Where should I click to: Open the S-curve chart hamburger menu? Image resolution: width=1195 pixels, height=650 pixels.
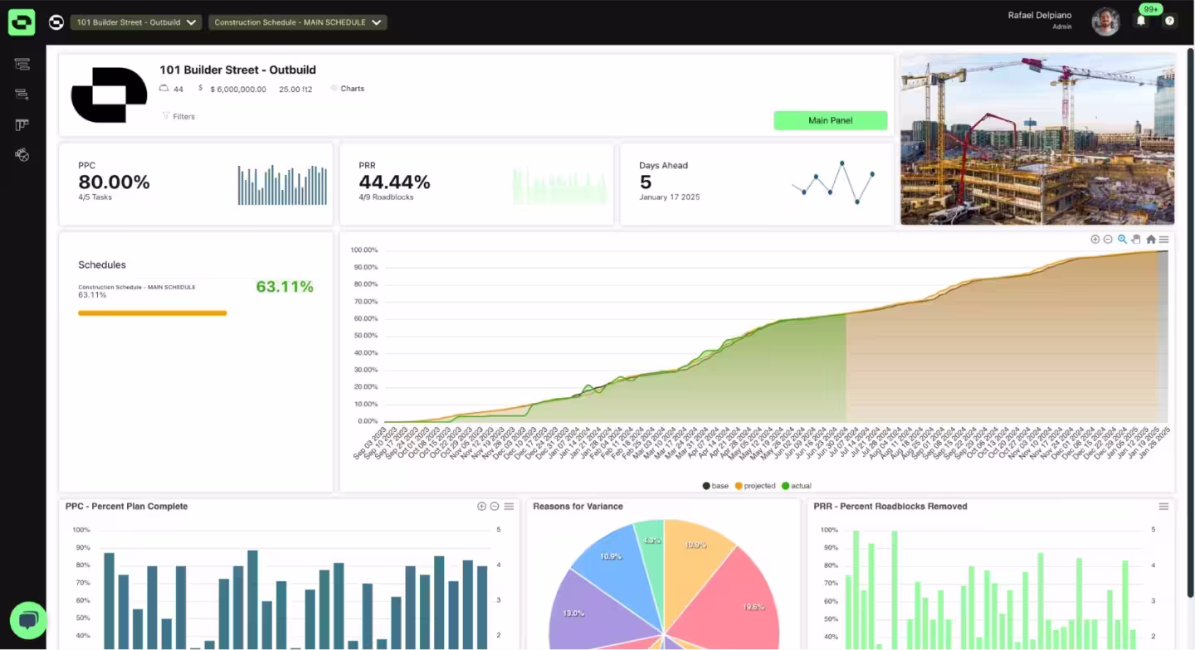pos(1163,239)
